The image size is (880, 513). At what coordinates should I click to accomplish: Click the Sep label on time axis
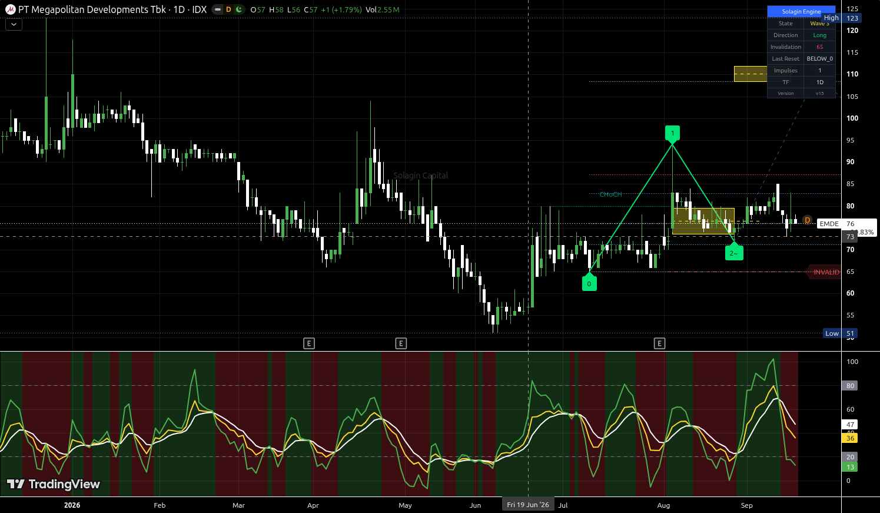[746, 505]
